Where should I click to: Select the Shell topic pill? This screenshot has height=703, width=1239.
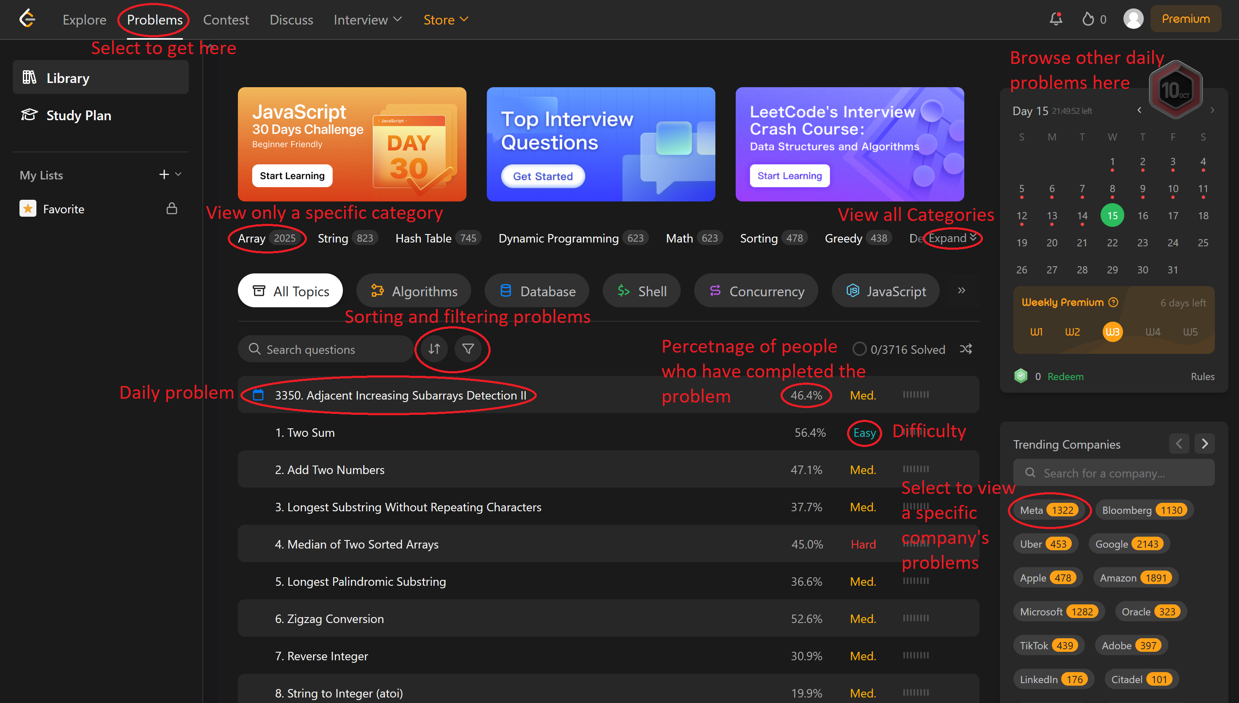[x=642, y=291]
